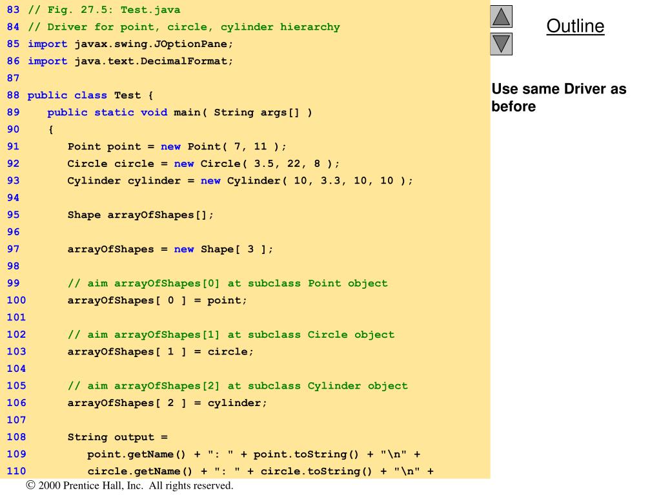This screenshot has width=661, height=495.
Task: Click the 'public class Test {' line
Action: [x=90, y=95]
